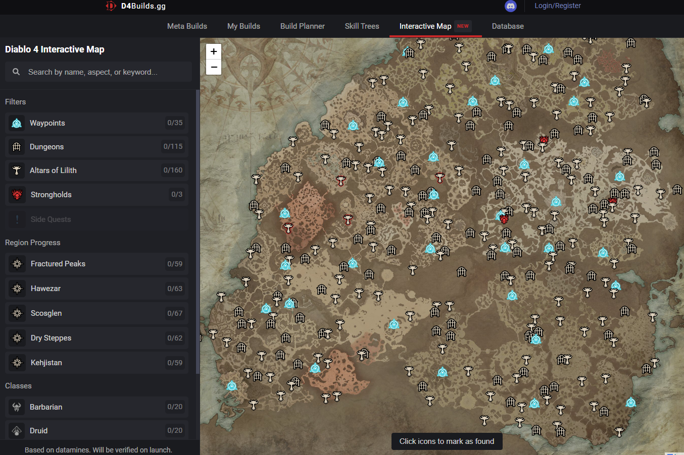Toggle the Waypoints filter
The height and width of the screenshot is (455, 684).
(x=96, y=123)
